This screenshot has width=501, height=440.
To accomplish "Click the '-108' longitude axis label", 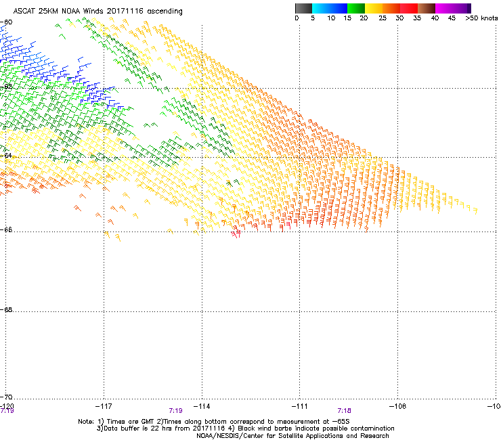I will 398,406.
